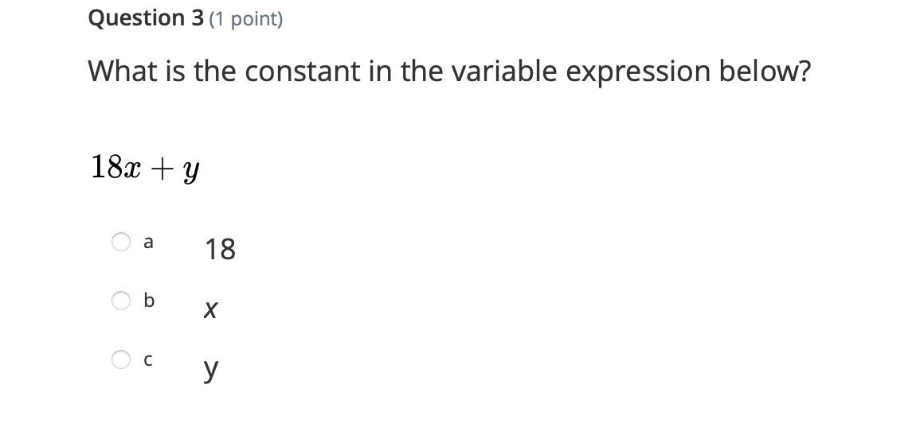
Task: Click the y term in the math expression
Action: pos(191,170)
